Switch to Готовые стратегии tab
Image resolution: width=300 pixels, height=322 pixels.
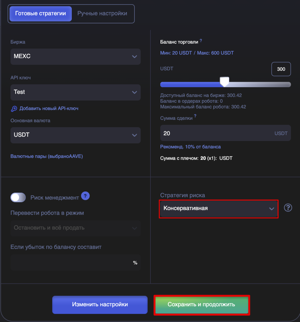41,14
